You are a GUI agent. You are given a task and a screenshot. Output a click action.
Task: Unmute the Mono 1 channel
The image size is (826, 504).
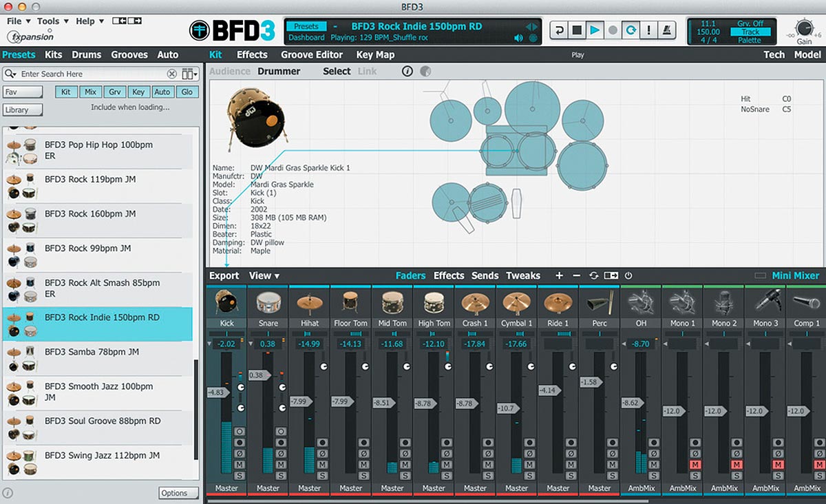pos(695,465)
